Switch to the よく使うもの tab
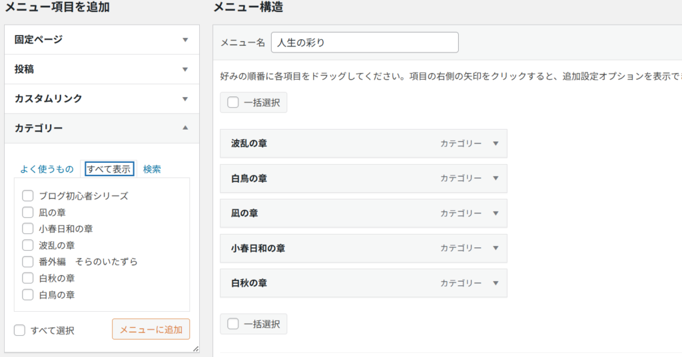Screen dimensions: 682x357 click(x=47, y=170)
